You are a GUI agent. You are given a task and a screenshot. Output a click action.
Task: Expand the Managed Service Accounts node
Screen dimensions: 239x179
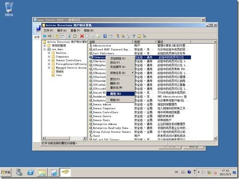point(49,67)
